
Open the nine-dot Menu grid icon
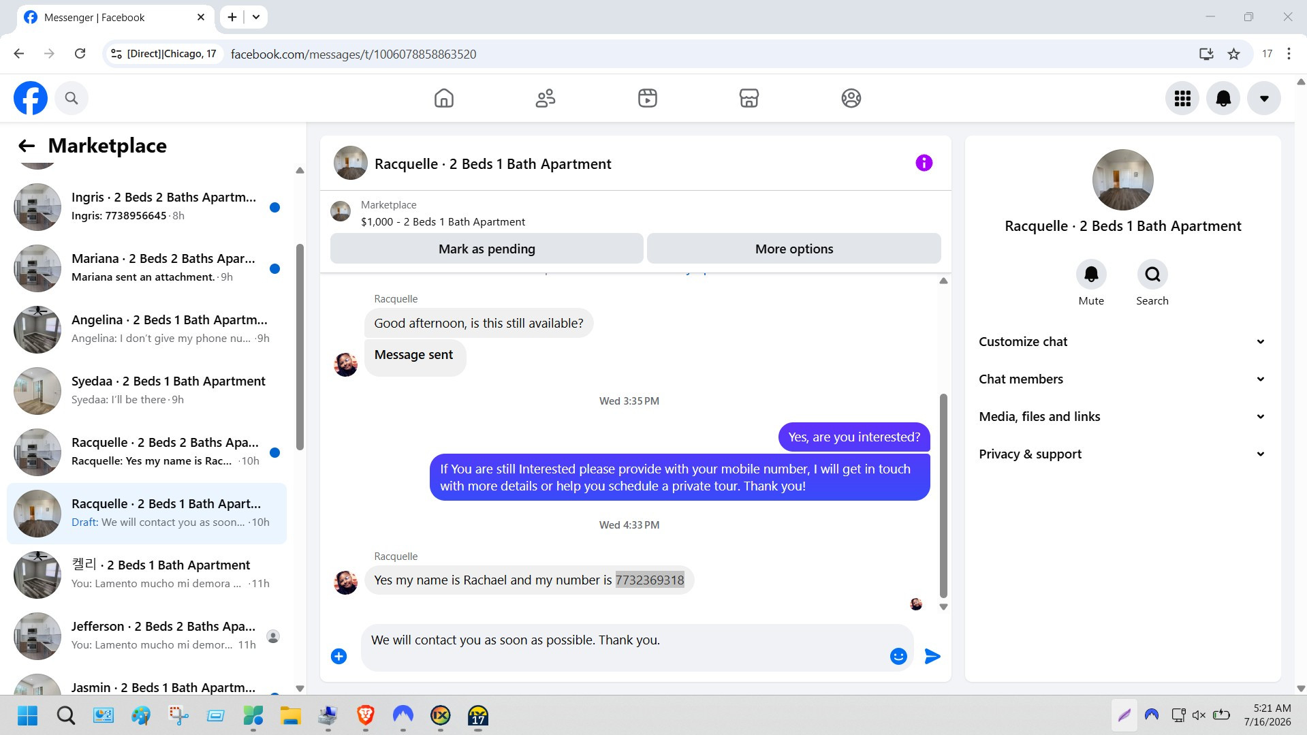pyautogui.click(x=1182, y=98)
